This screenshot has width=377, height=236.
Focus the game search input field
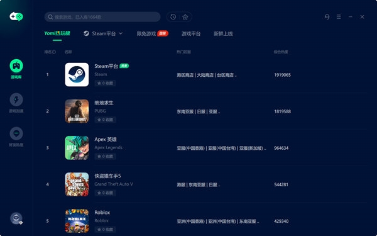point(102,17)
